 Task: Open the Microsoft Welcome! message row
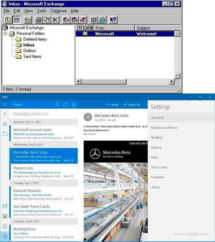(x=125, y=34)
